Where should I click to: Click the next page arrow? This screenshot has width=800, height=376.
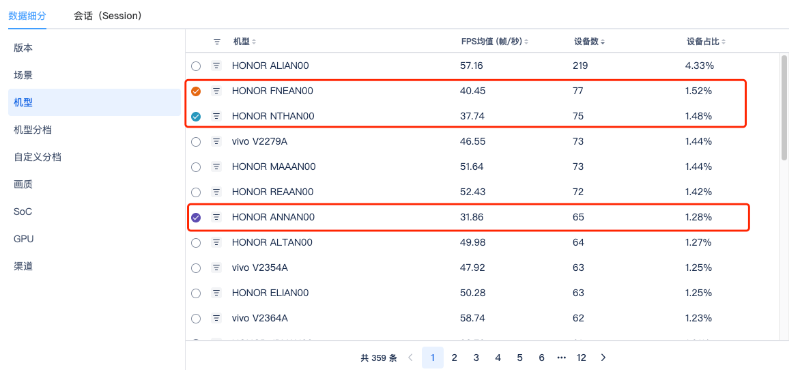[603, 358]
